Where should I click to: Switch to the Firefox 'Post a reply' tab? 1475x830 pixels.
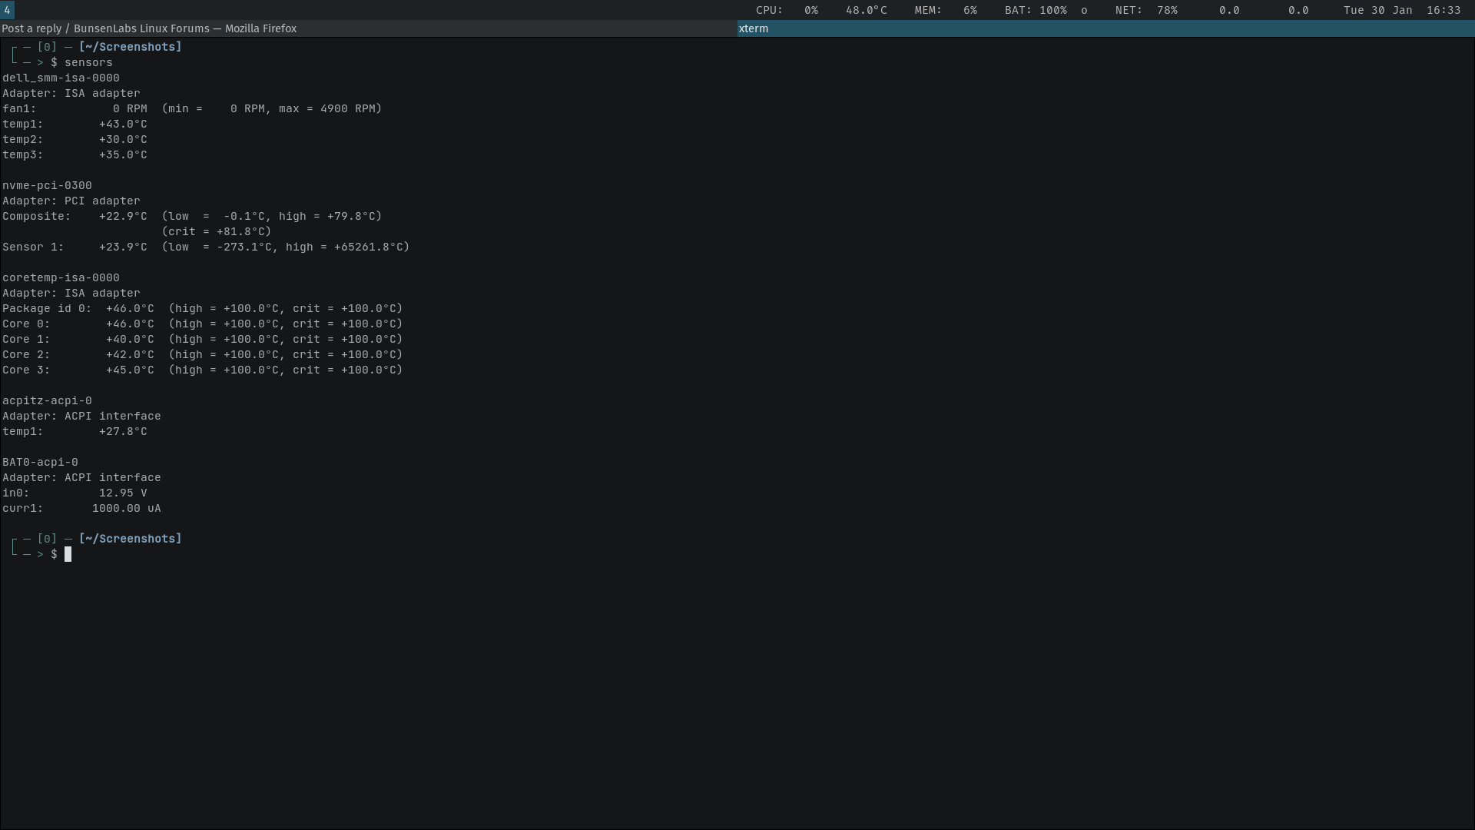point(149,28)
